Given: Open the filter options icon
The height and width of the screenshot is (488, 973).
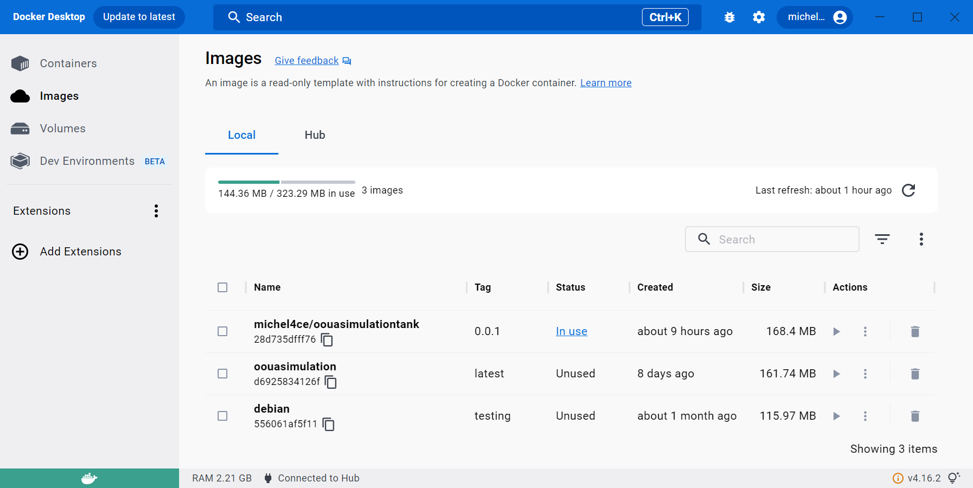Looking at the screenshot, I should point(882,239).
